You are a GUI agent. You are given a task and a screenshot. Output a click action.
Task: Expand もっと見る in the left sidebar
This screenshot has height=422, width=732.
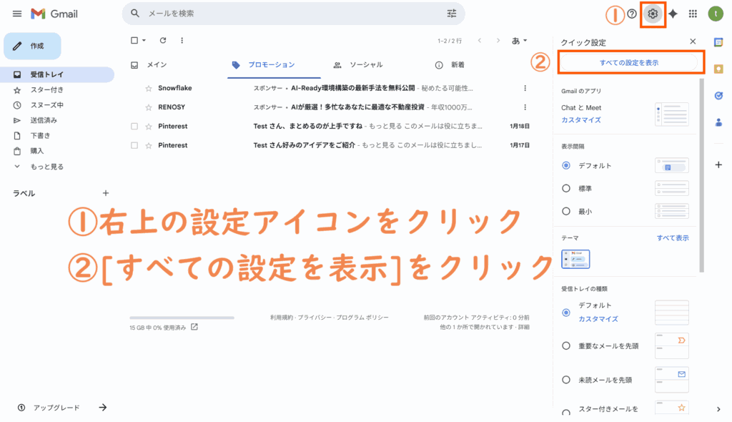pos(46,167)
